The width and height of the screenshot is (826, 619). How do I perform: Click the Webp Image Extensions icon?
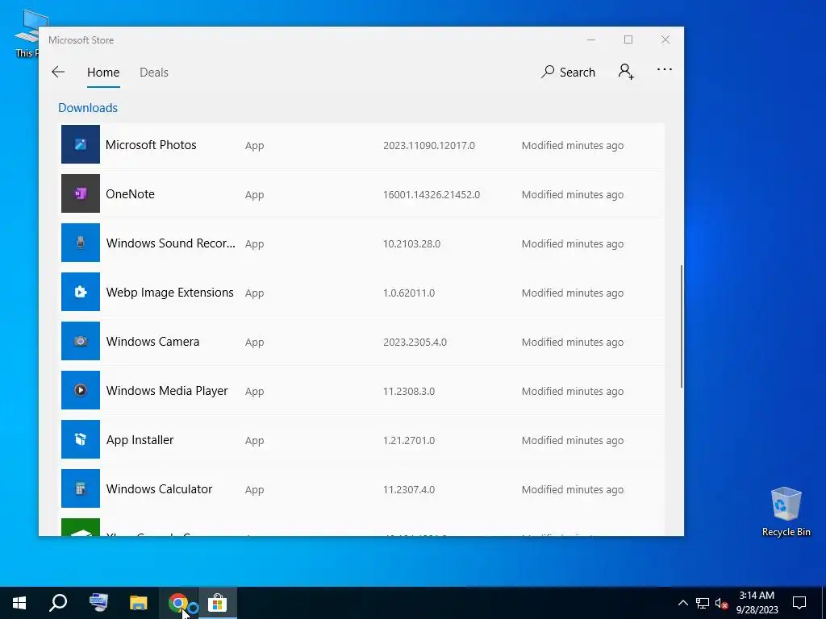81,292
